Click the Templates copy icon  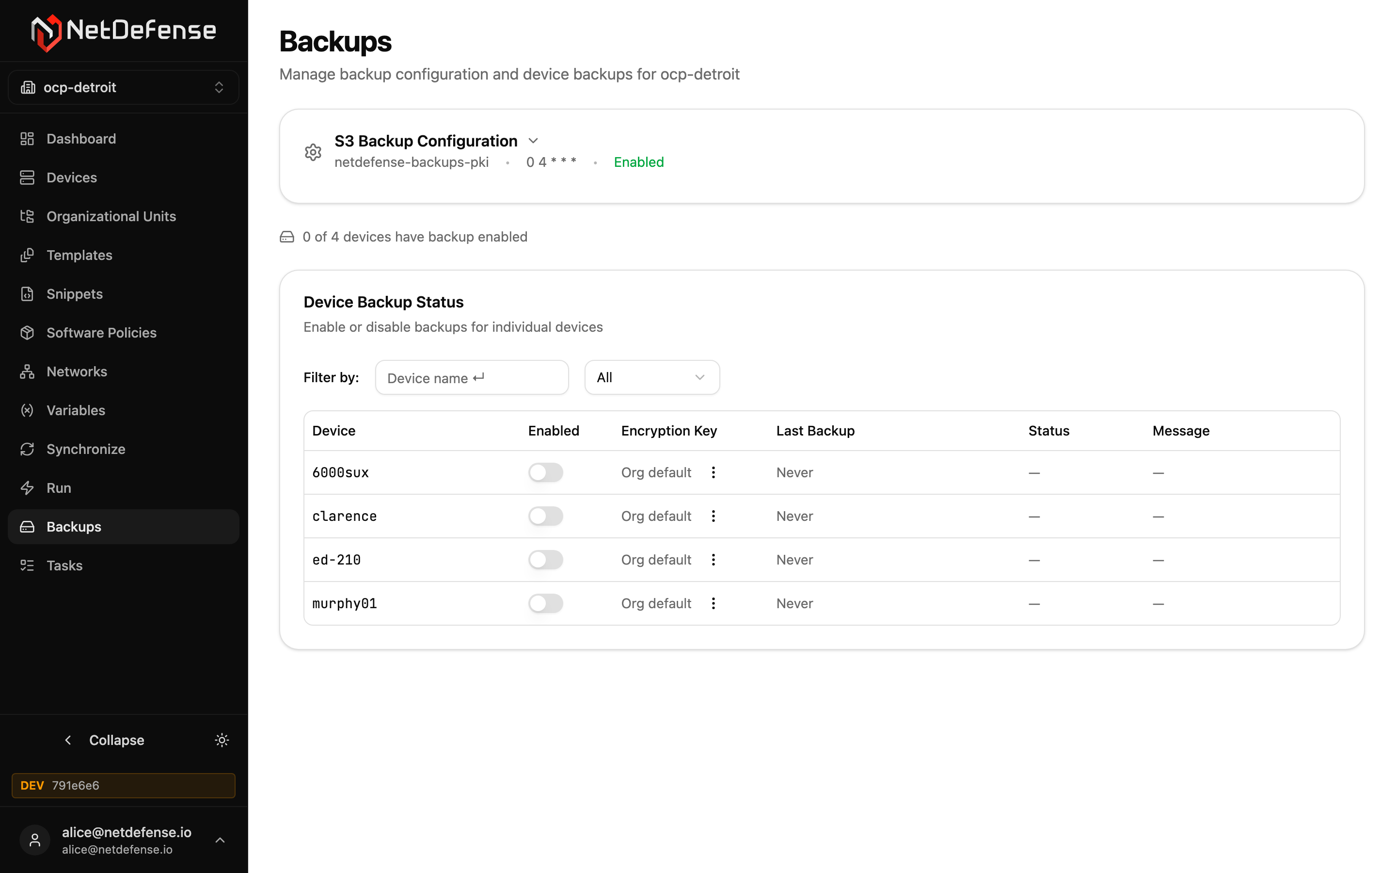[x=27, y=255]
